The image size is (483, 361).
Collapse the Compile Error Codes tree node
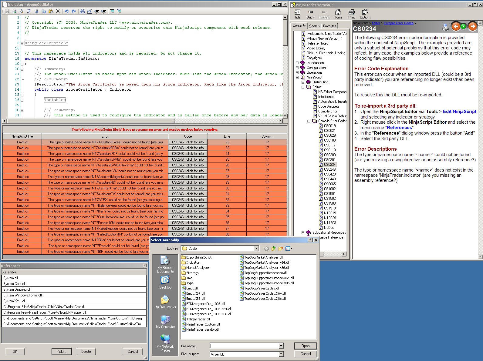coord(309,121)
